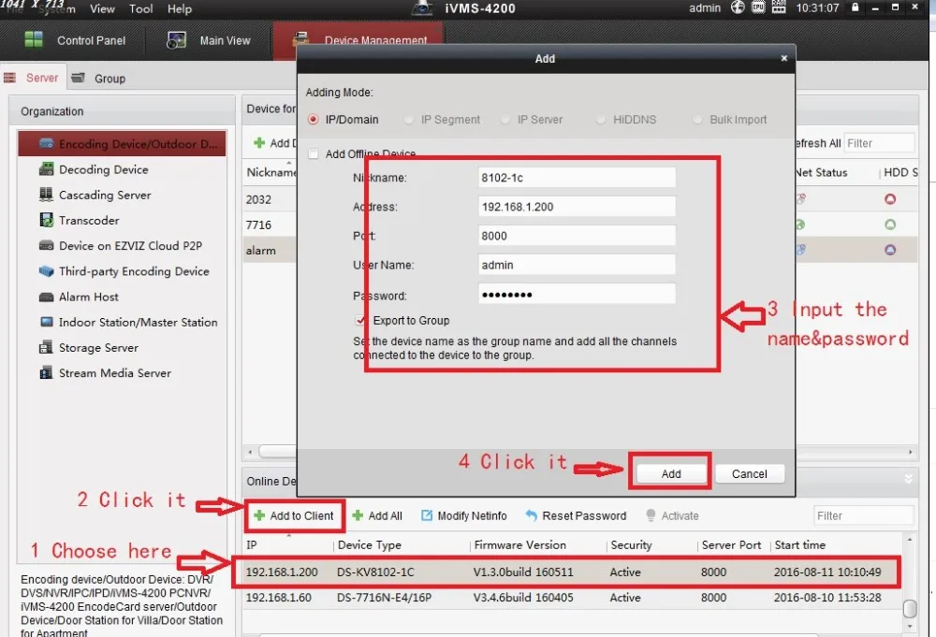
Task: Click the device table horizontal scrollbar thumb
Action: [x=276, y=452]
